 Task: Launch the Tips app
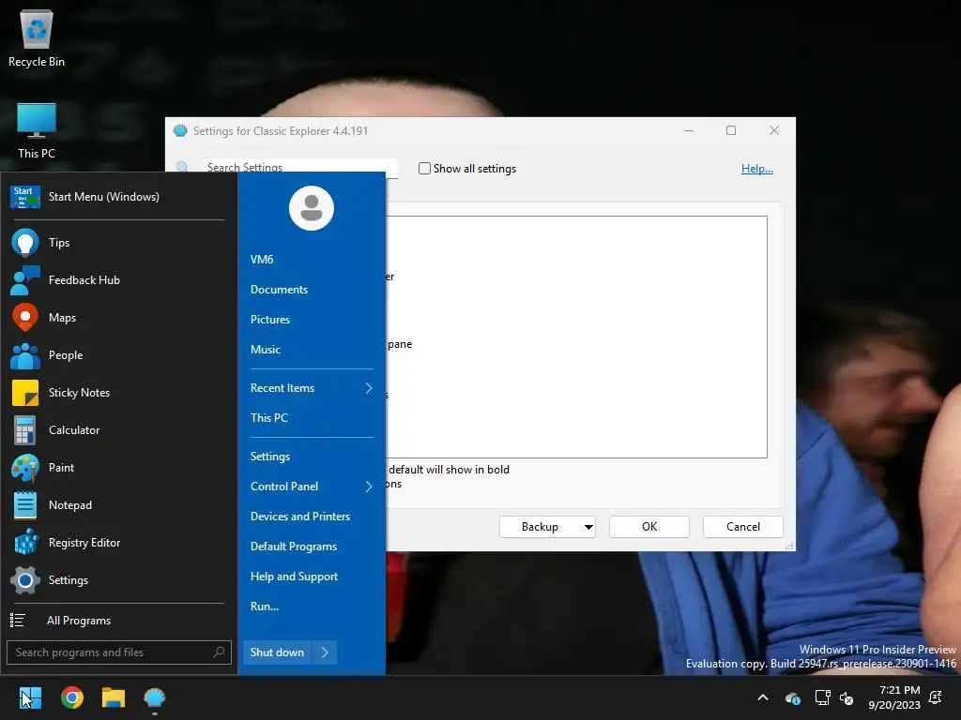point(117,243)
